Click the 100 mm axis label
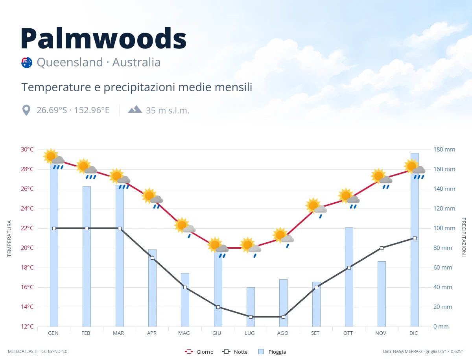The width and height of the screenshot is (472, 362). coord(444,228)
